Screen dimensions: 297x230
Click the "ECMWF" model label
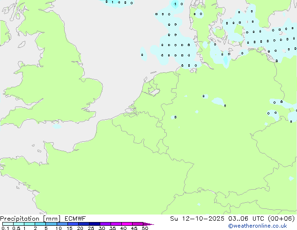pyautogui.click(x=75, y=219)
